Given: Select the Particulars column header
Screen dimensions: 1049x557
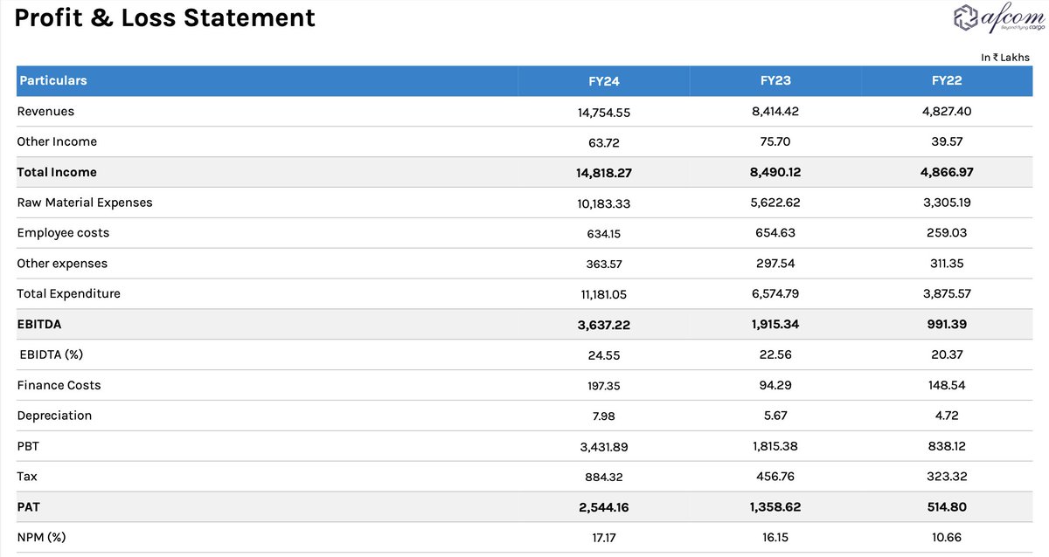Looking at the screenshot, I should (x=53, y=80).
